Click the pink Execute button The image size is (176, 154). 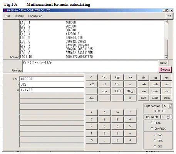tap(165, 69)
